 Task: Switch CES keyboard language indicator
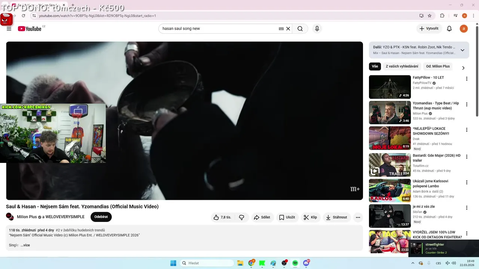click(438, 263)
